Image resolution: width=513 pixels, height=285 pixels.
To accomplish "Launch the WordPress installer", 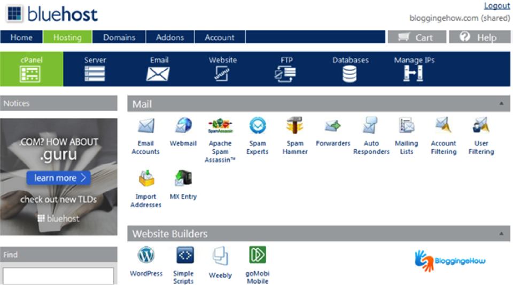I will pos(146,256).
